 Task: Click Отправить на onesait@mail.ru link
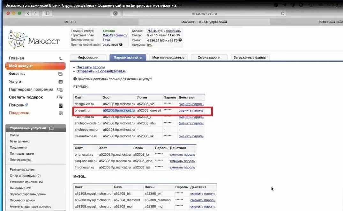pyautogui.click(x=101, y=71)
